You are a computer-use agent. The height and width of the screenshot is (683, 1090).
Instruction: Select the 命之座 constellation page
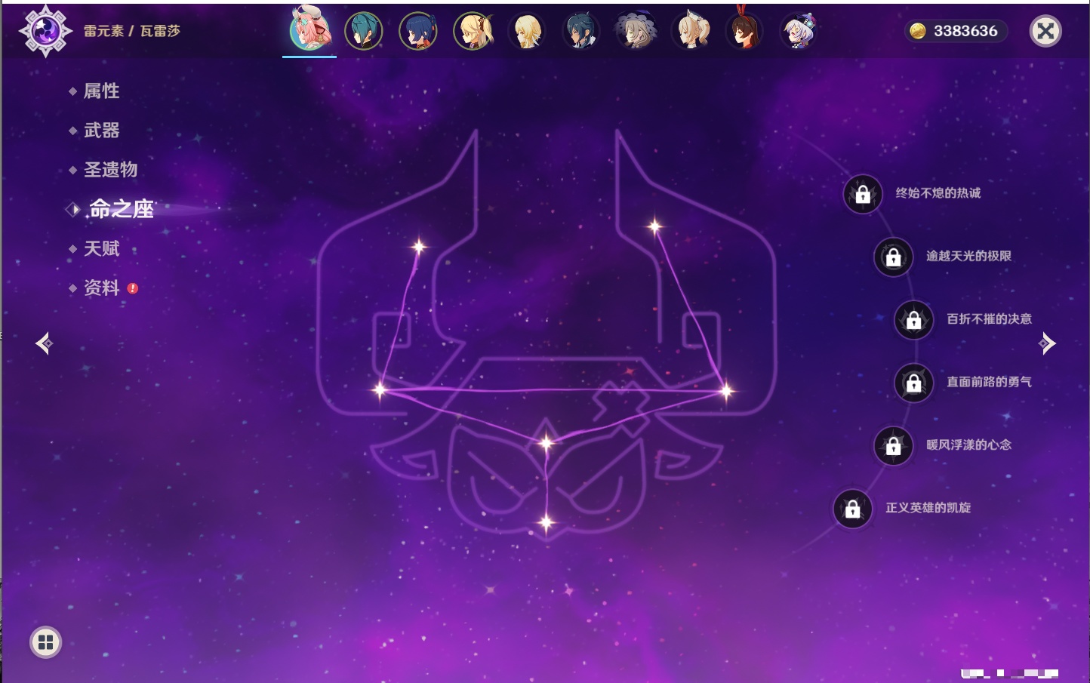click(121, 209)
